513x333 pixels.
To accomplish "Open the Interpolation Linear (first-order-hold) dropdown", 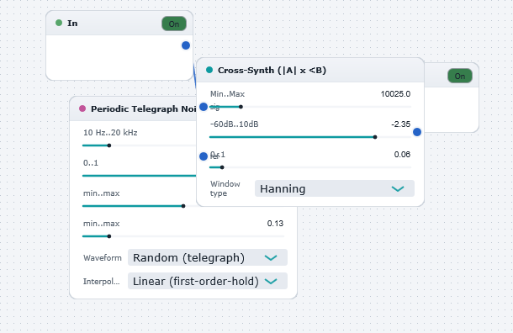I will 208,281.
